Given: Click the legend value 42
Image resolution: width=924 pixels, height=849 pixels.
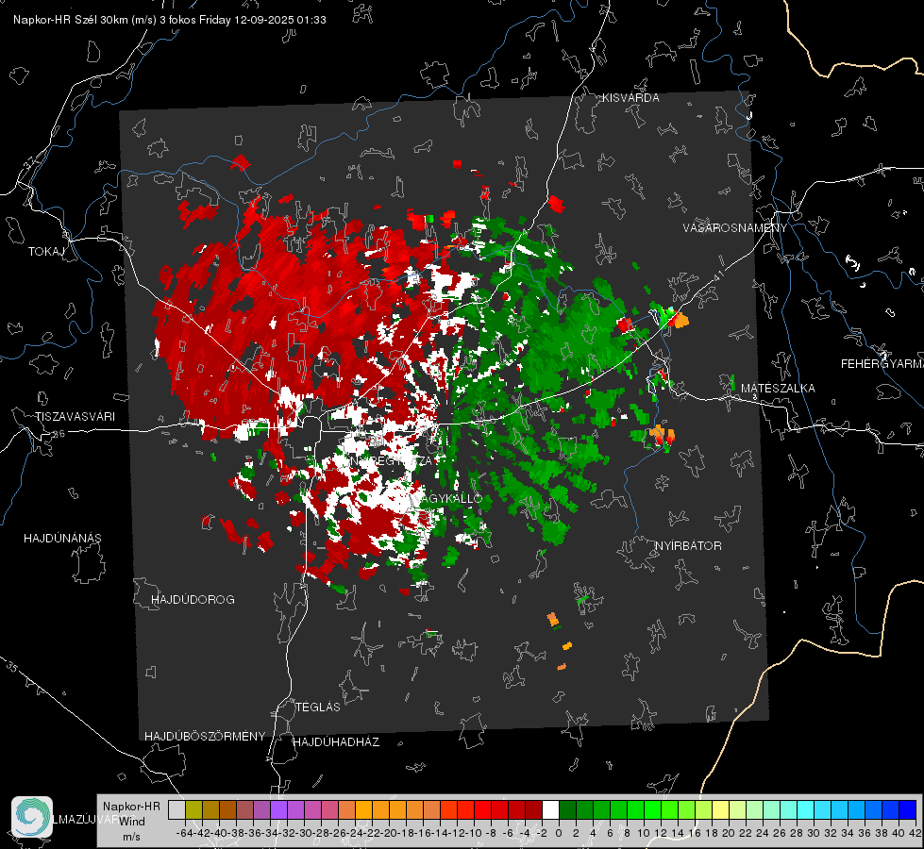Looking at the screenshot, I should pos(916,833).
